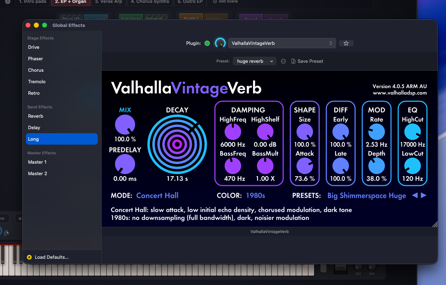Click the HighFreq damping knob

(x=233, y=132)
